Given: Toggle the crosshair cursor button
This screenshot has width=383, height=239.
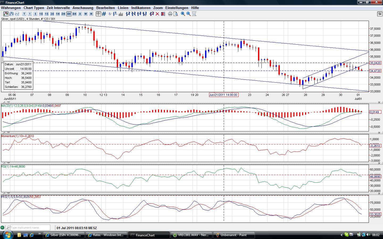Looking at the screenshot, I should coord(98,14).
